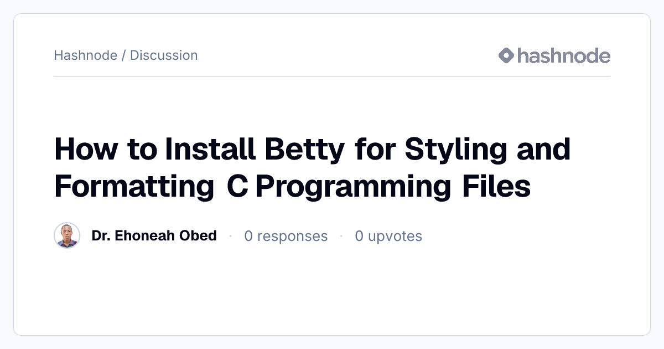Click the hashnode wordmark text
Viewport: 664px width, 349px height.
point(564,55)
